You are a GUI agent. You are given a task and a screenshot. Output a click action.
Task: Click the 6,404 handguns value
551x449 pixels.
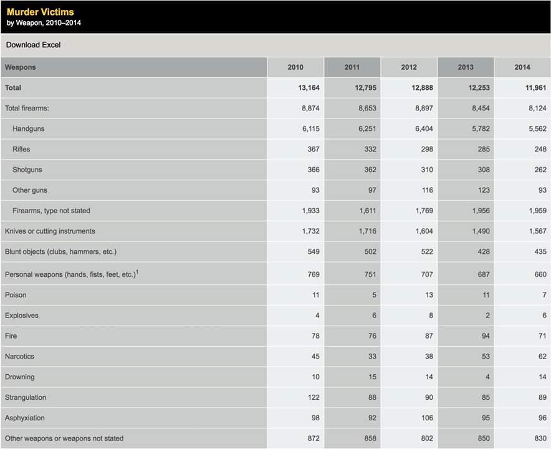click(424, 128)
